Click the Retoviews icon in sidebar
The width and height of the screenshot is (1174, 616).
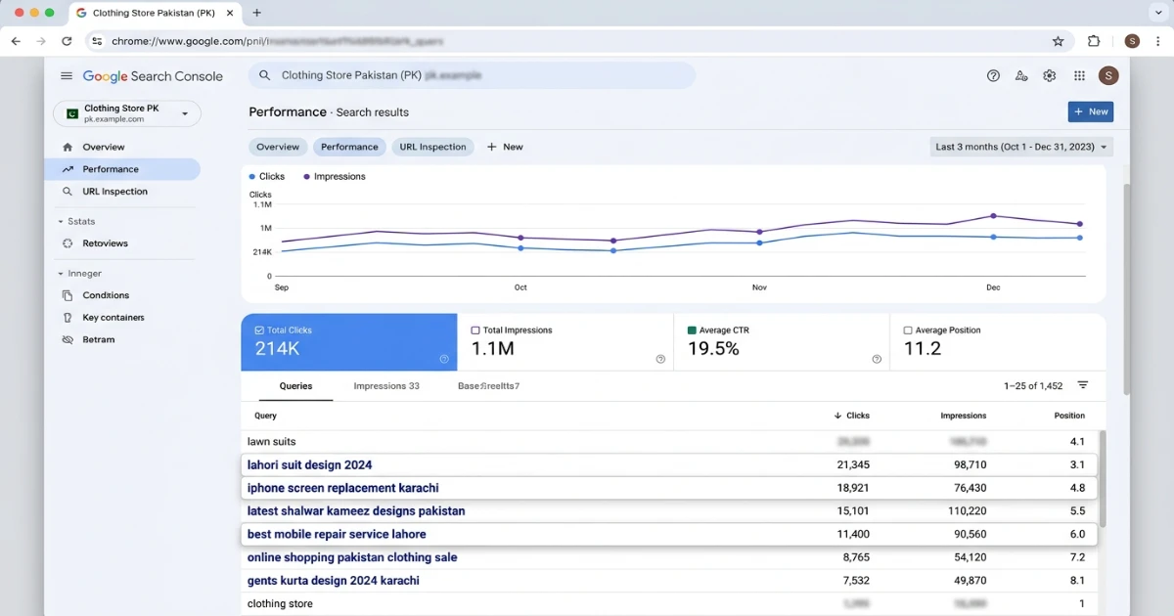[68, 243]
